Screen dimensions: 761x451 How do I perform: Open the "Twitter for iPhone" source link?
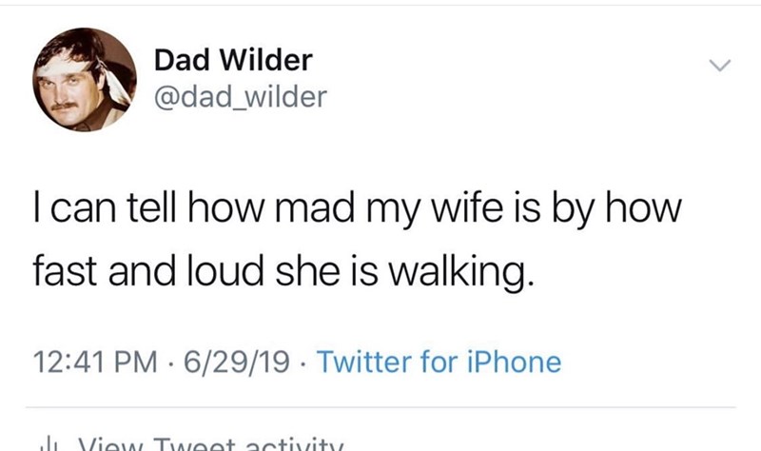coord(438,362)
